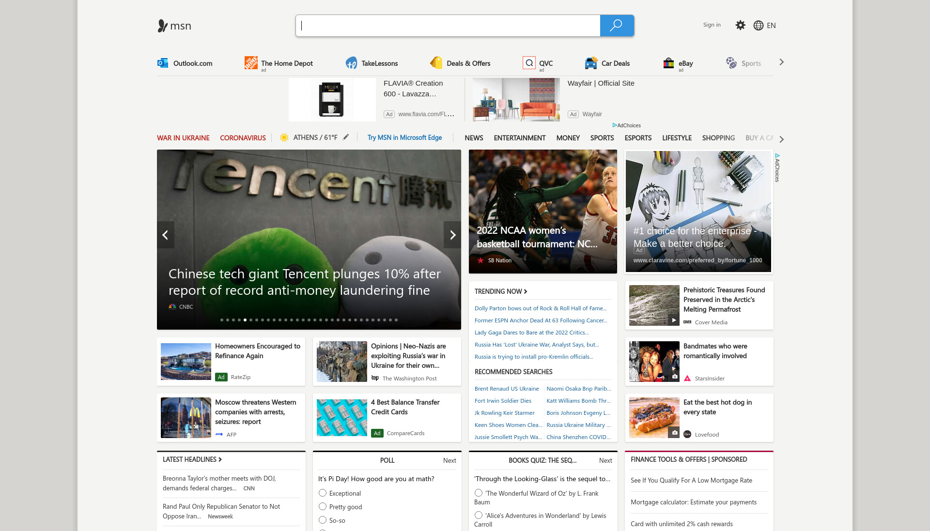Open the EN language selector

[x=771, y=26]
